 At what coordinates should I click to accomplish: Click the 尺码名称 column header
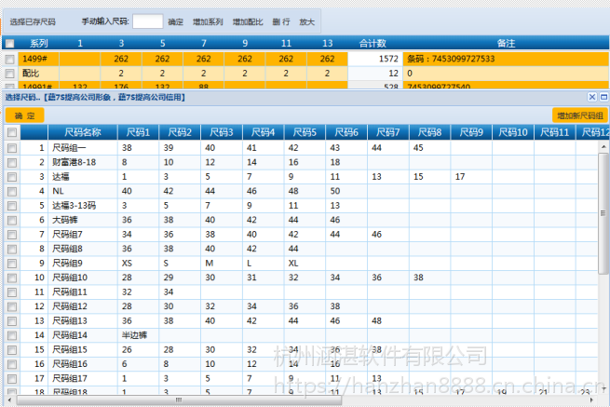click(x=83, y=132)
